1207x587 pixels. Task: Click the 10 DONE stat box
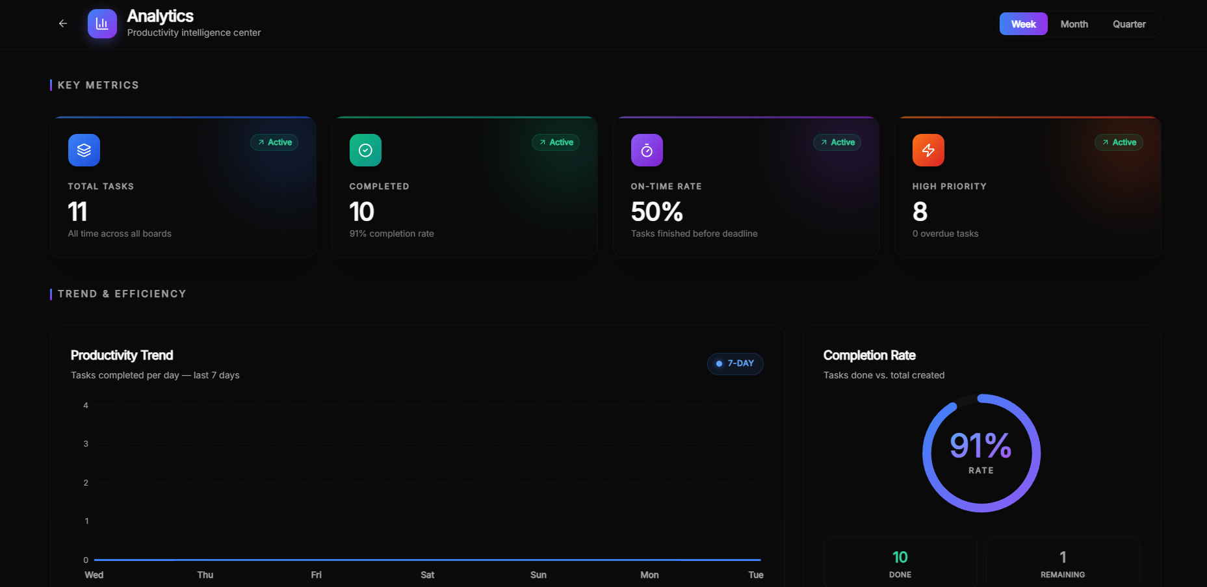(x=900, y=563)
